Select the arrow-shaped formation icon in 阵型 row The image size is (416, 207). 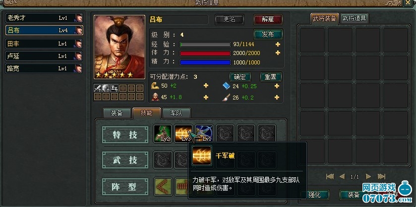pos(163,186)
